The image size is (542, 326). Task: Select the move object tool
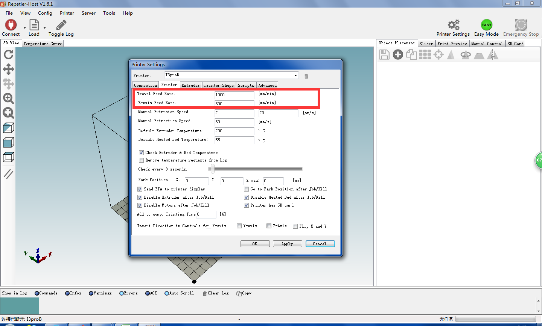(x=8, y=84)
